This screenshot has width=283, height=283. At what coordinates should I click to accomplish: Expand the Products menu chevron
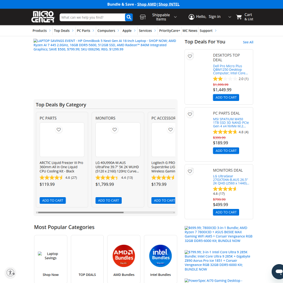click(x=50, y=31)
